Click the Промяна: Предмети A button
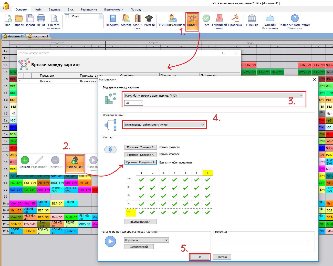Image resolution: width=333 pixels, height=266 pixels. [x=140, y=162]
